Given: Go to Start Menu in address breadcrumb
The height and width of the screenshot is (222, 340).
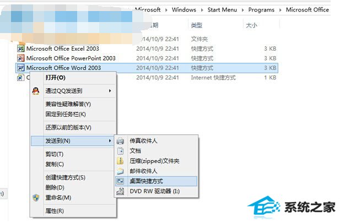Looking at the screenshot, I should 222,10.
